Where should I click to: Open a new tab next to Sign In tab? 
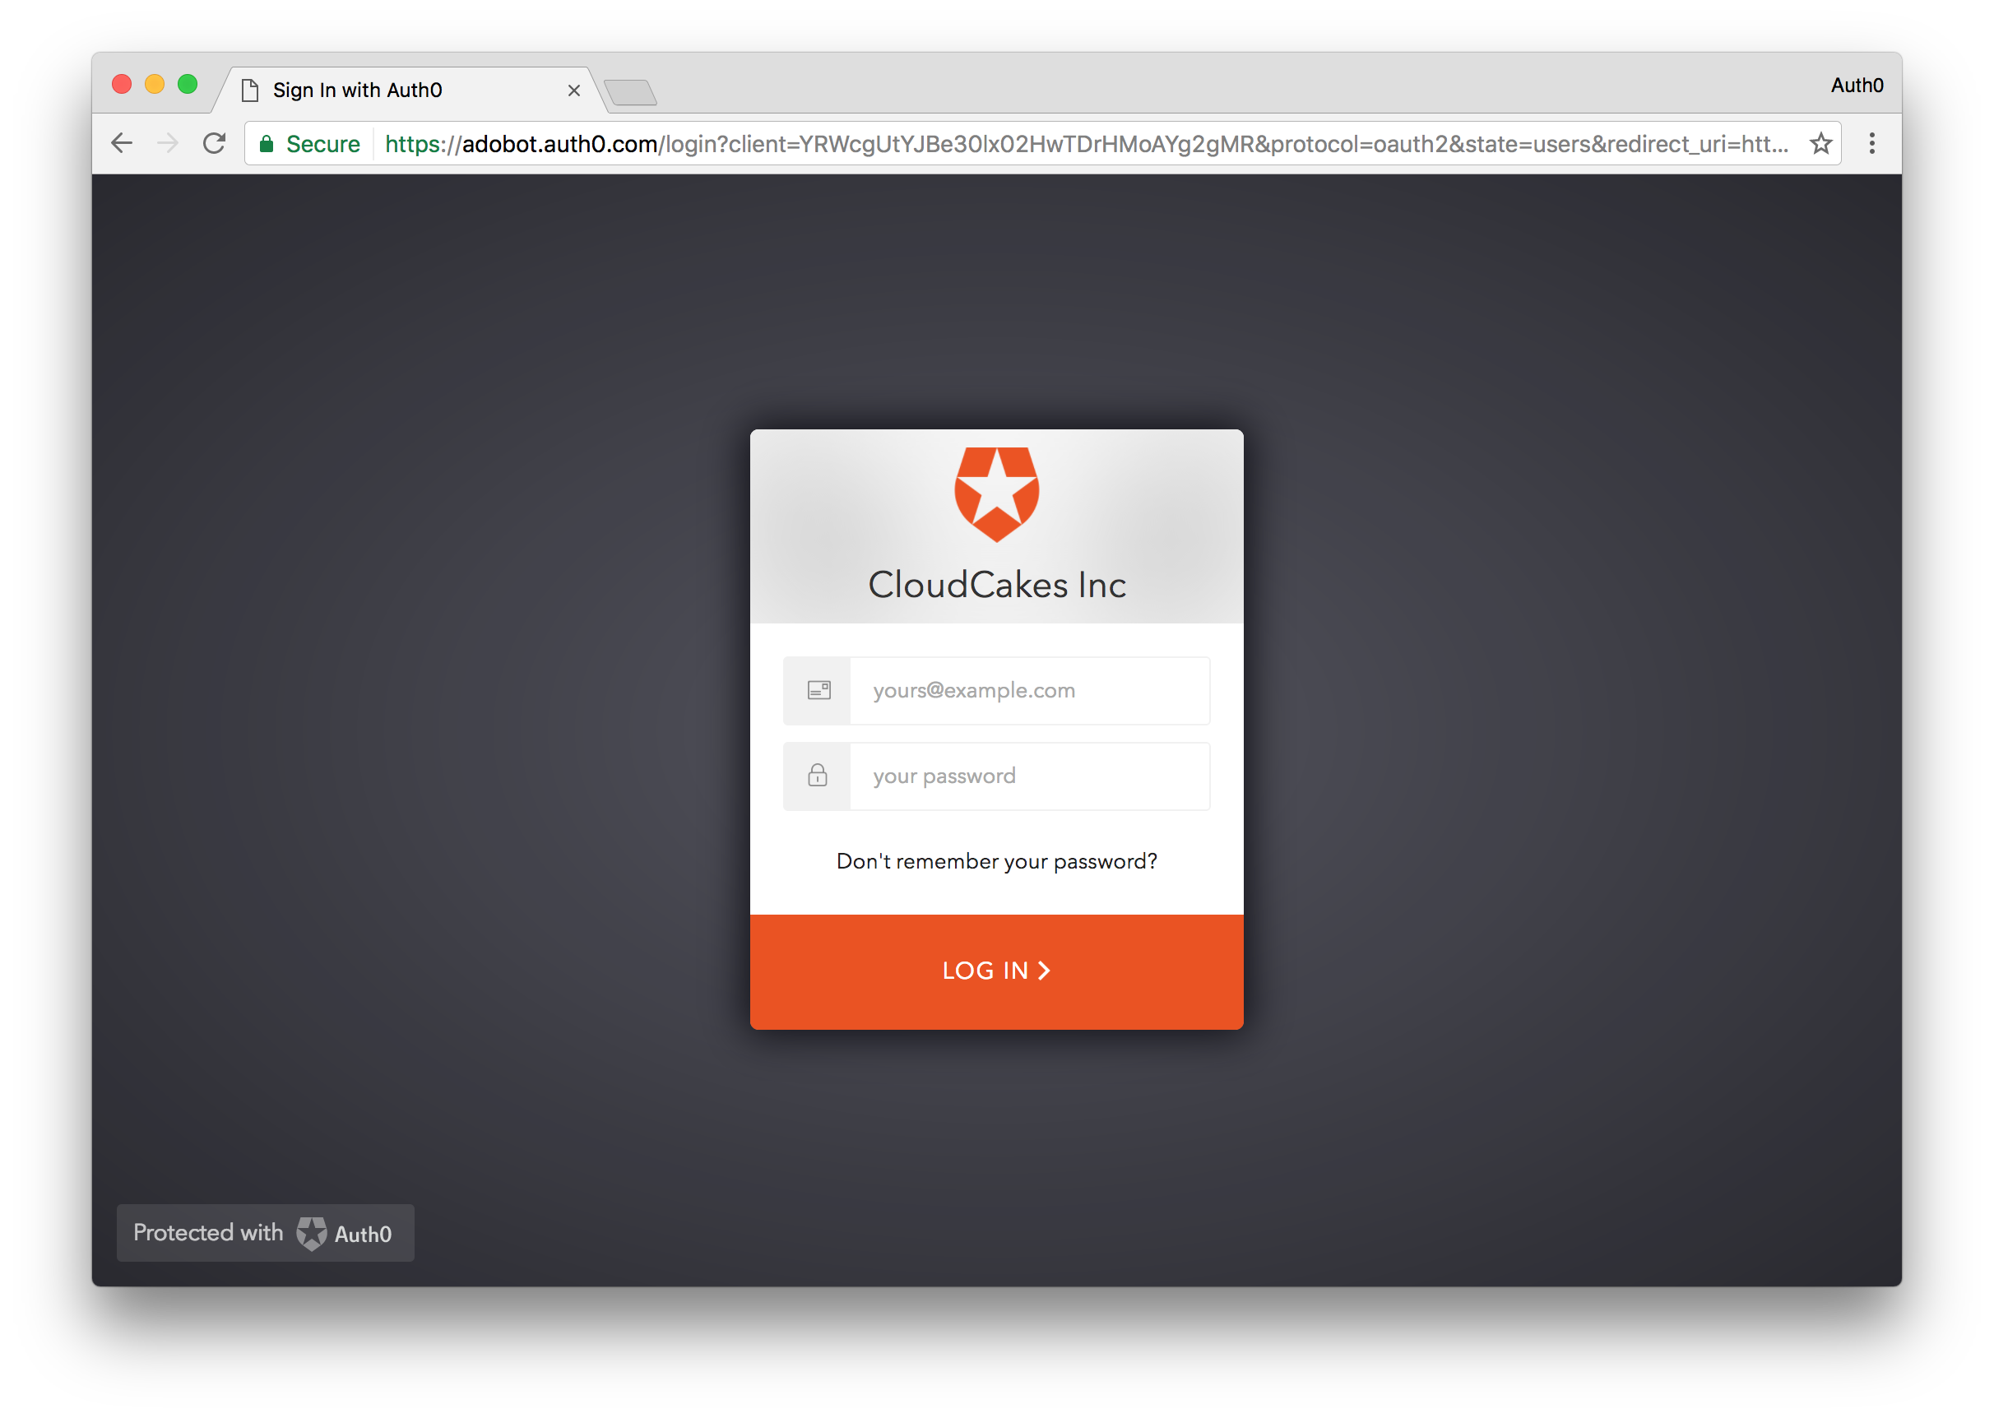(x=630, y=91)
